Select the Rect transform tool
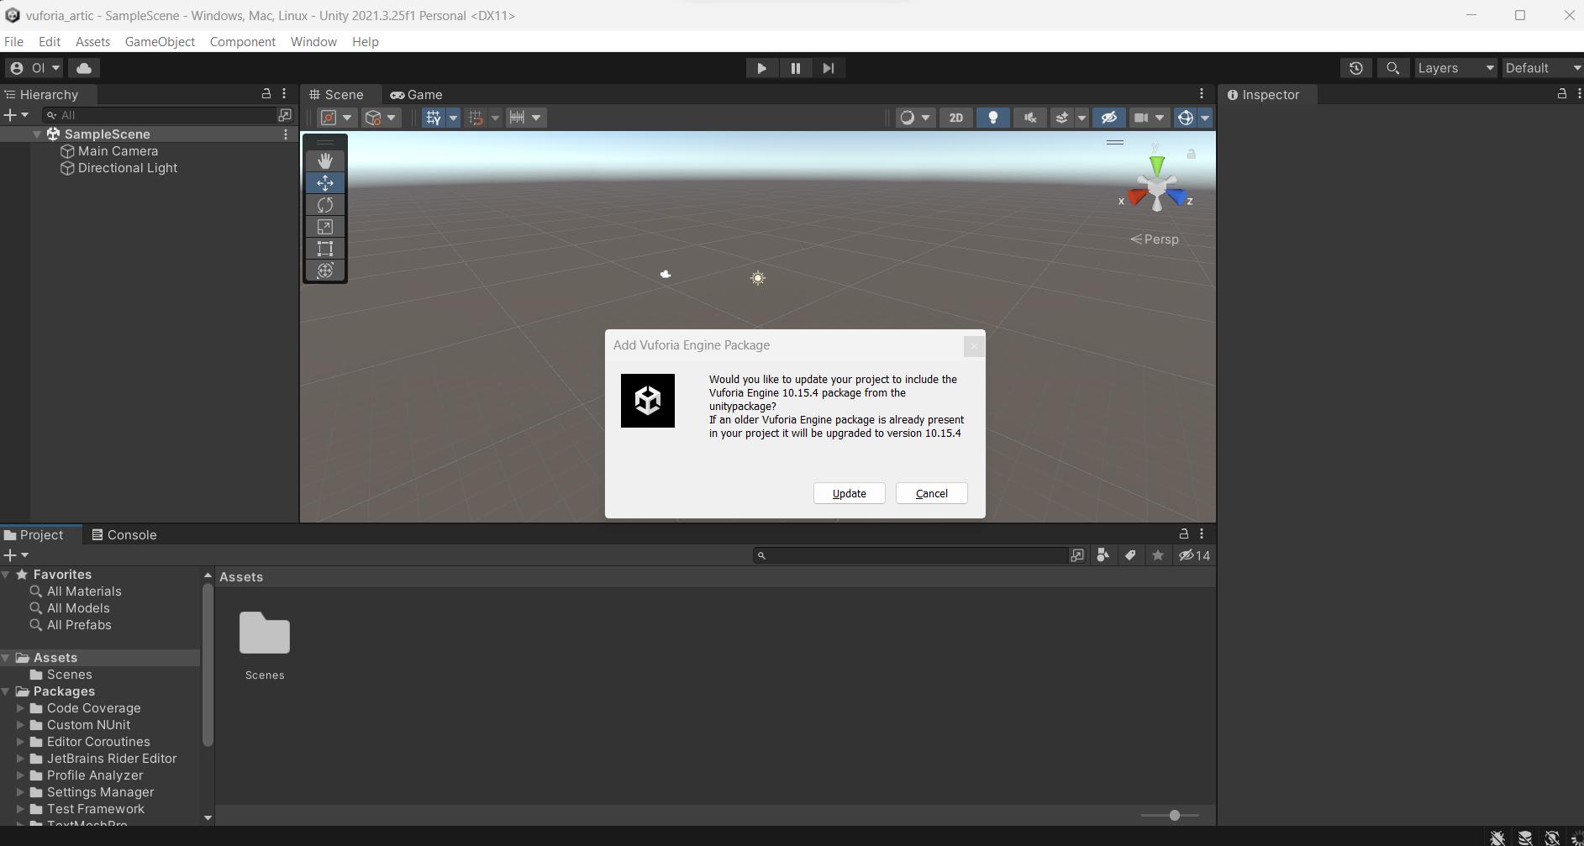The height and width of the screenshot is (846, 1584). click(325, 249)
